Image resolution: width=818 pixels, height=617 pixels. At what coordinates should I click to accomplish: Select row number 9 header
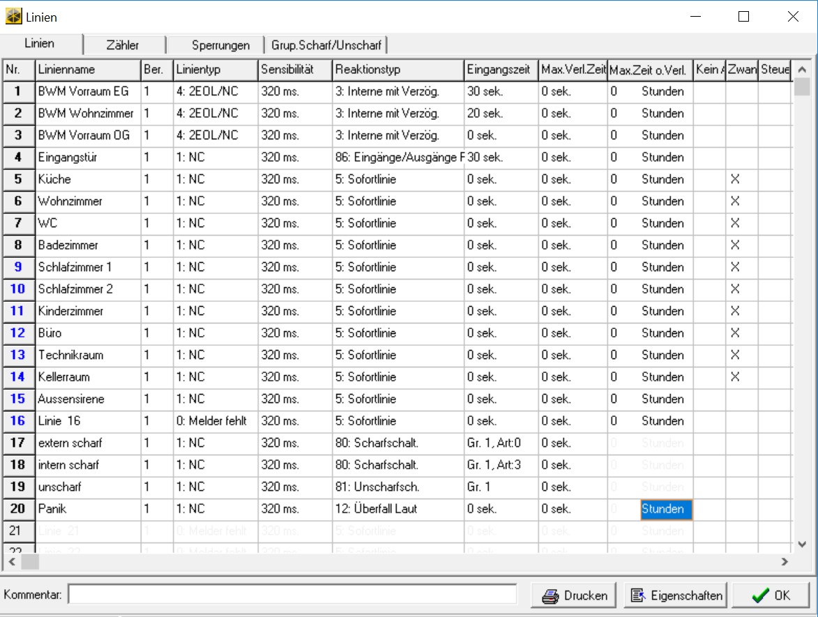18,267
